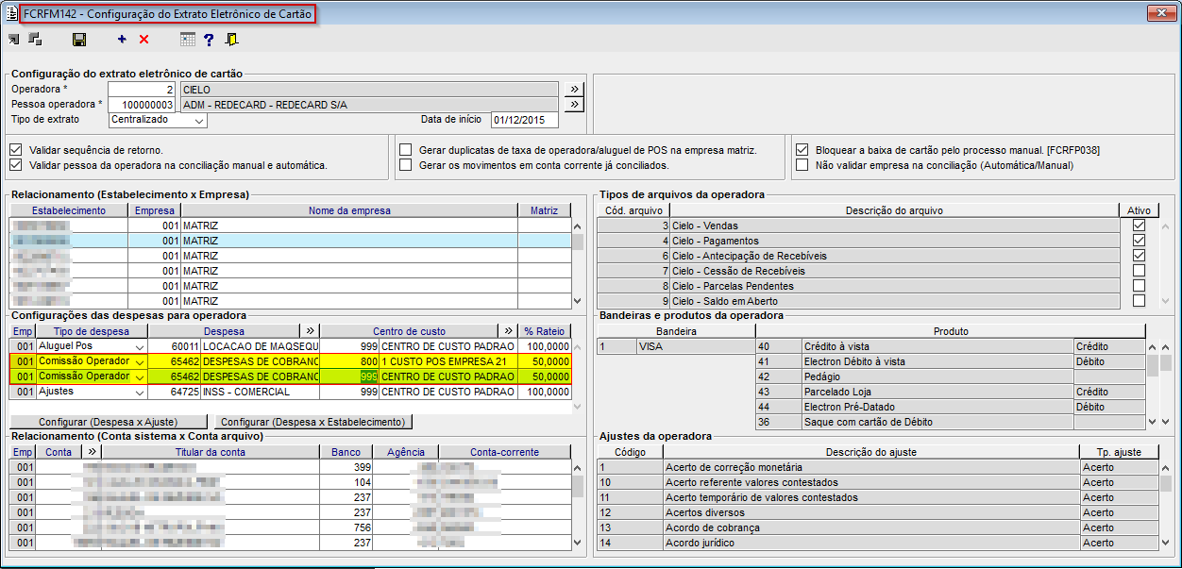Select the INSS - COMERCIAL despesa cell
The height and width of the screenshot is (569, 1182).
(x=261, y=392)
